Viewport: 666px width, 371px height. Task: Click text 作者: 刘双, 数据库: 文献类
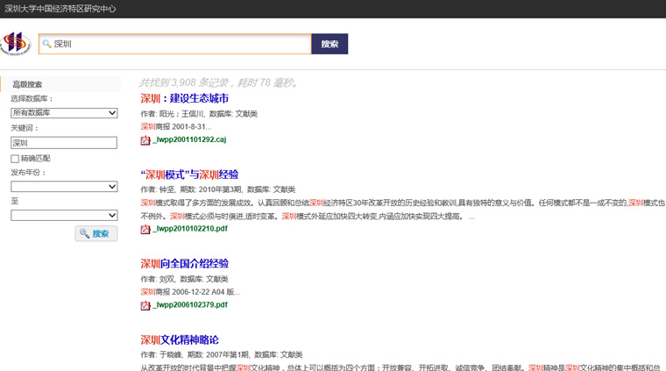tap(184, 279)
